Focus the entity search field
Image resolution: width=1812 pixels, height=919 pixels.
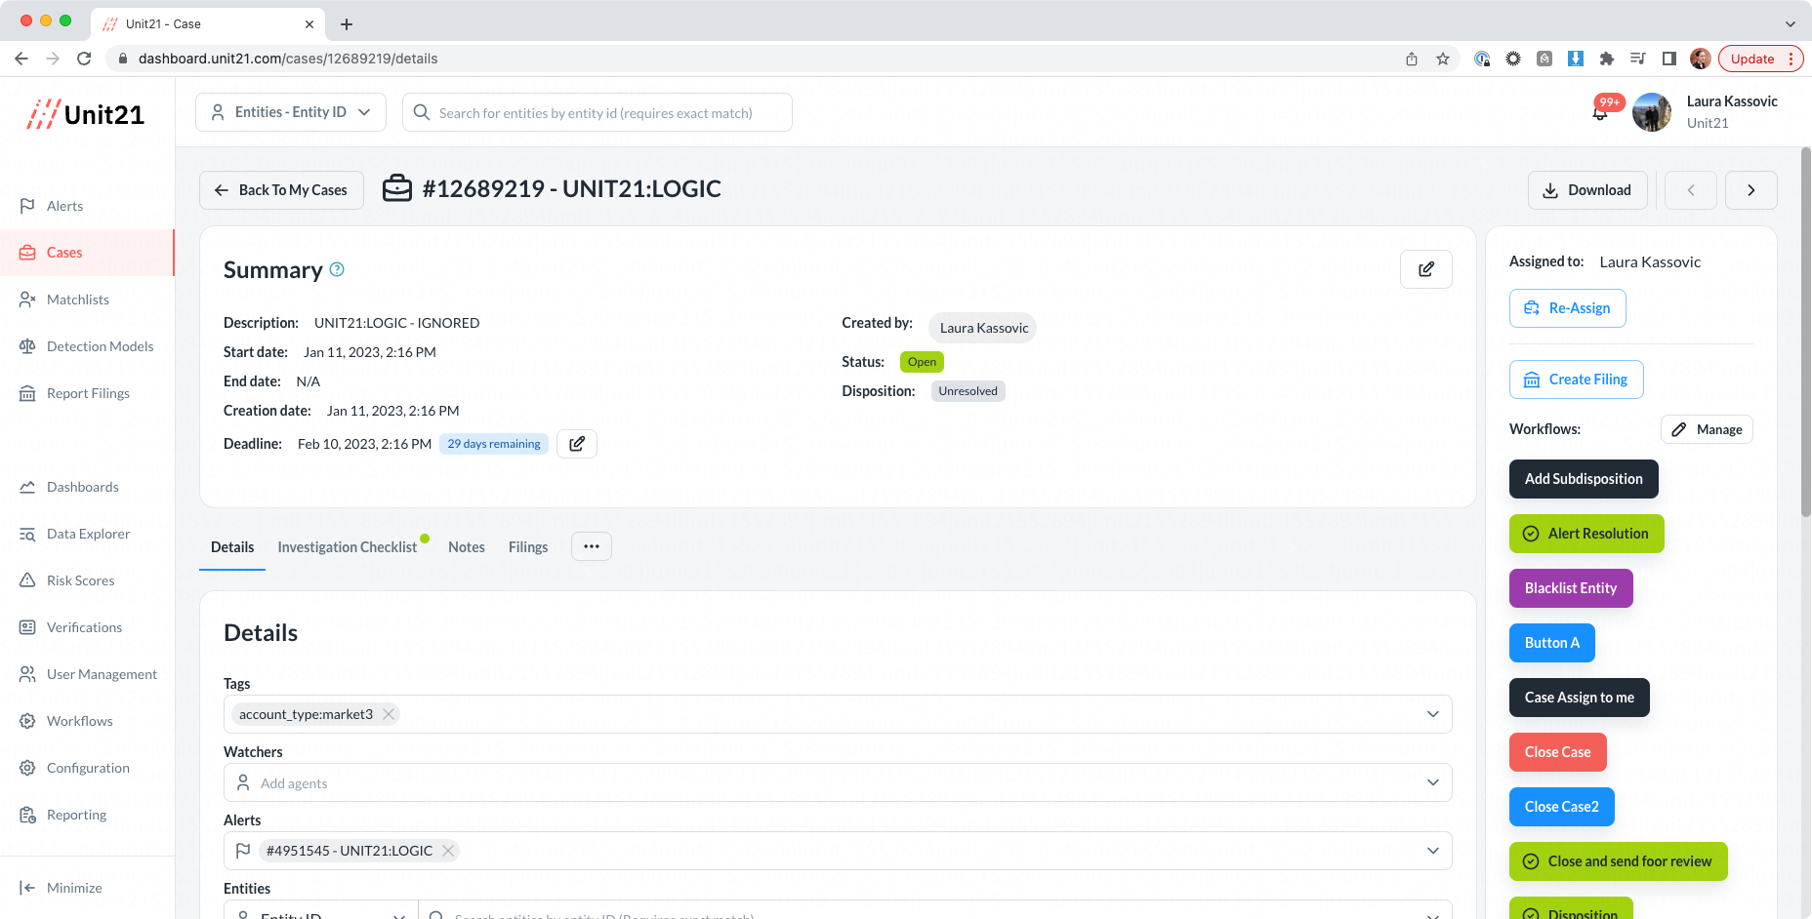point(597,112)
